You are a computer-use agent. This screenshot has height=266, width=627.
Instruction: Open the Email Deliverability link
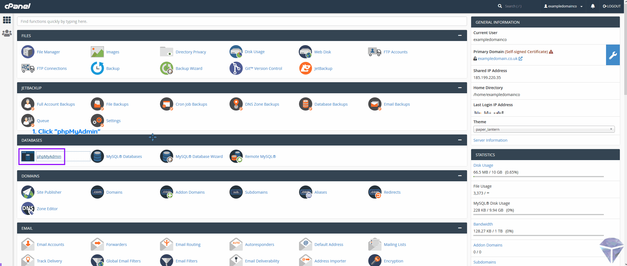(262, 261)
